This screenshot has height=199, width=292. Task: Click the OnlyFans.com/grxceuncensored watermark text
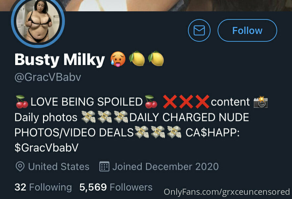[x=227, y=192]
